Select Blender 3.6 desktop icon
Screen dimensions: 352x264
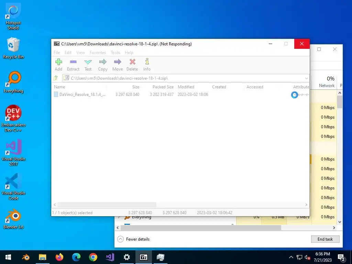(x=13, y=220)
